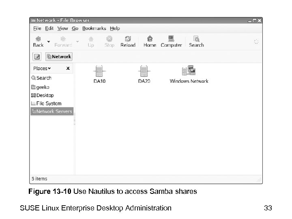Select the DA20 server icon
The image size is (292, 219).
tap(144, 71)
